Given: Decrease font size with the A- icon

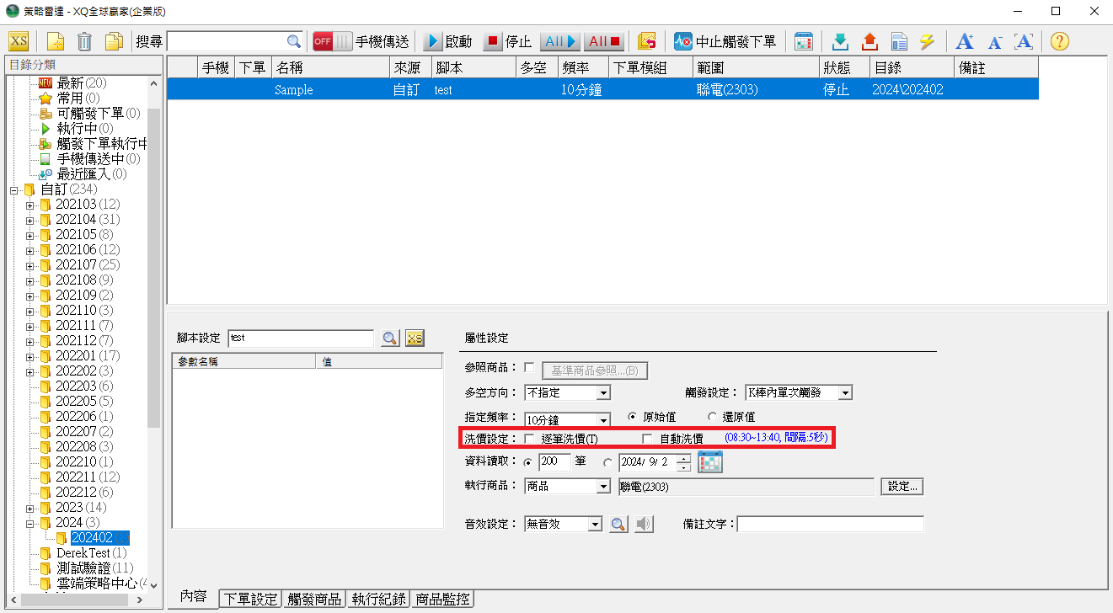Looking at the screenshot, I should [x=994, y=41].
